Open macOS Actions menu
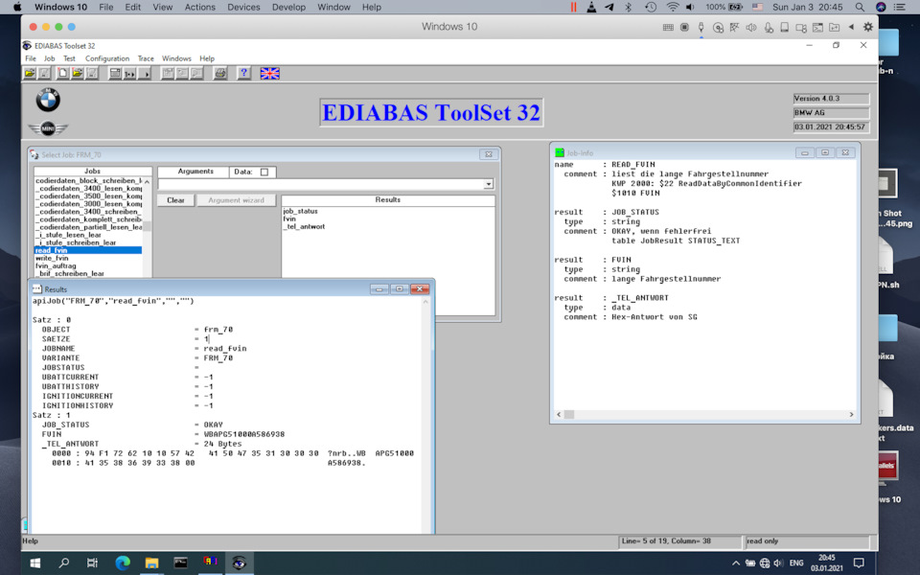The height and width of the screenshot is (575, 920). click(x=200, y=7)
